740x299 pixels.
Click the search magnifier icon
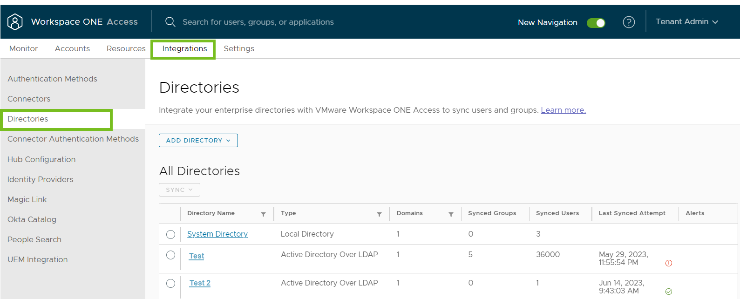coord(170,22)
